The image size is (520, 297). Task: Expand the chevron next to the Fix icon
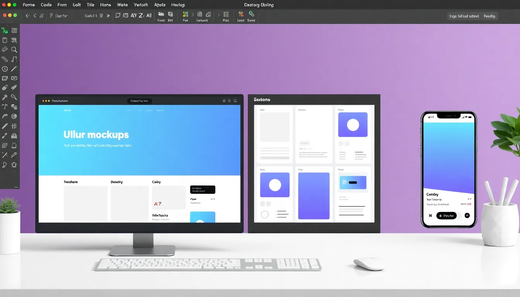[193, 15]
